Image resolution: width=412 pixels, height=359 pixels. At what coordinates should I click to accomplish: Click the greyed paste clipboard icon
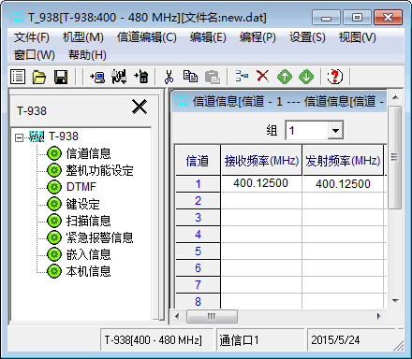tap(213, 77)
